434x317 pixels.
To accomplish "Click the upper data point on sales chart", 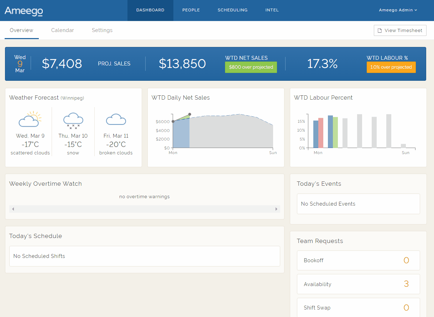I will point(189,114).
